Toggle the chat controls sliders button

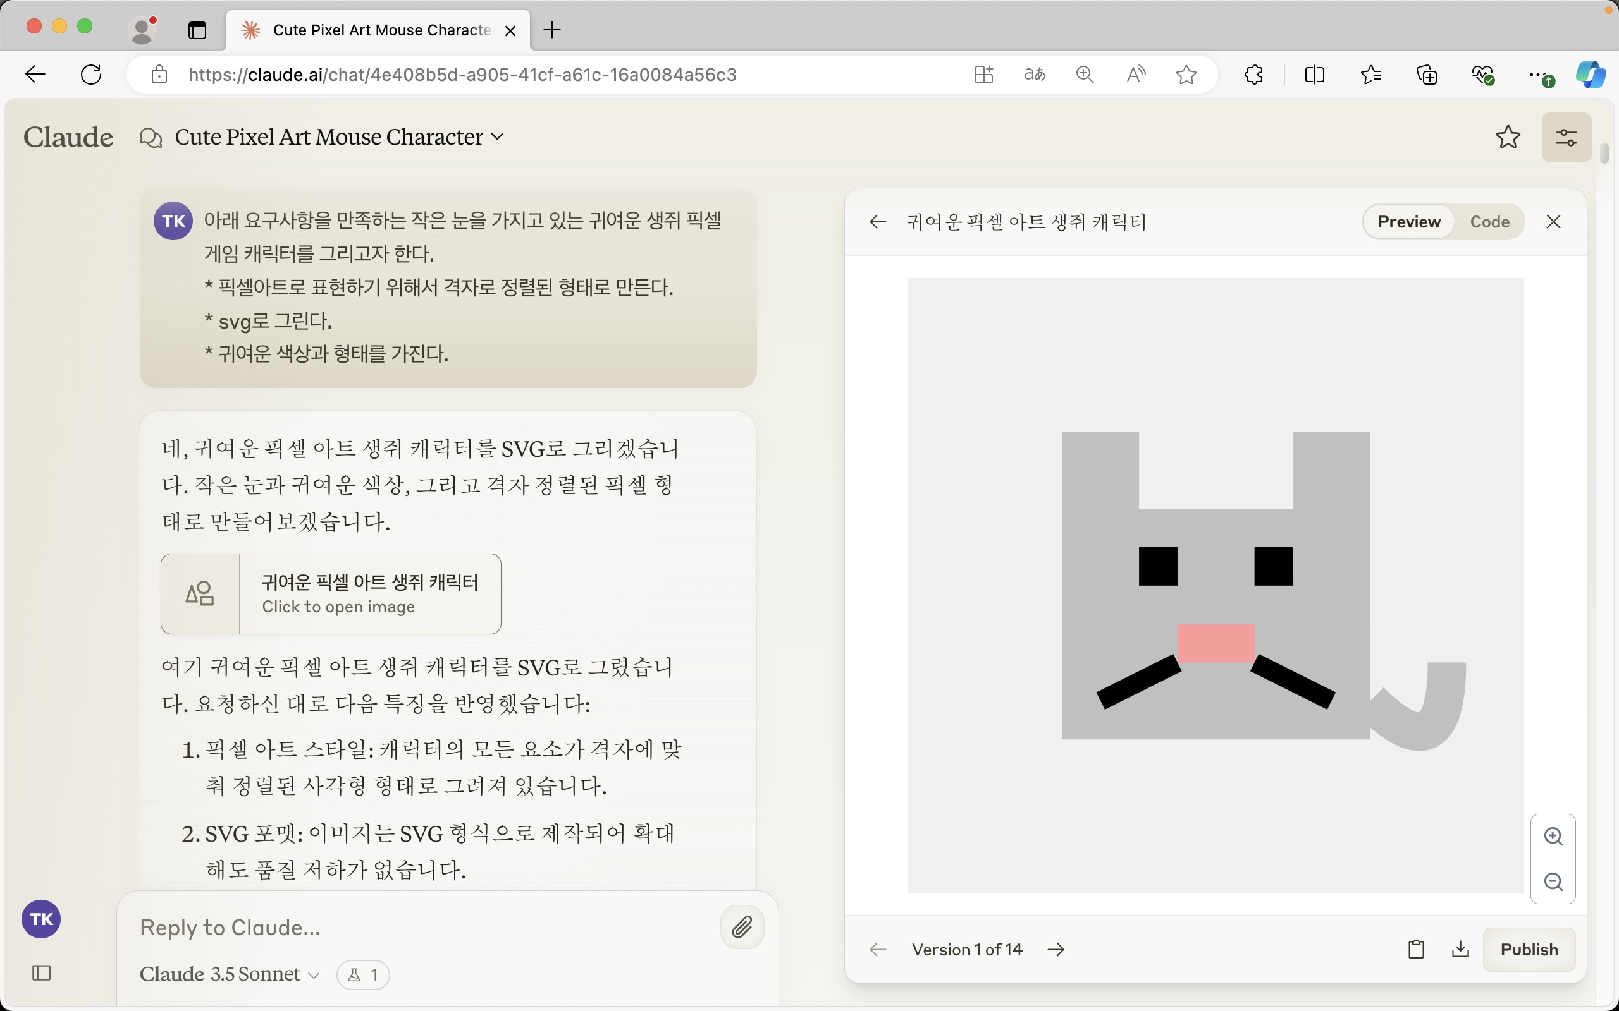1566,138
